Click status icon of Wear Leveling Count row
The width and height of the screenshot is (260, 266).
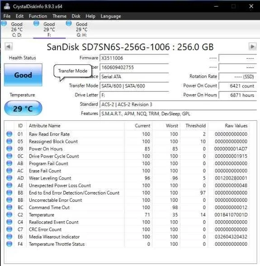tap(9, 178)
